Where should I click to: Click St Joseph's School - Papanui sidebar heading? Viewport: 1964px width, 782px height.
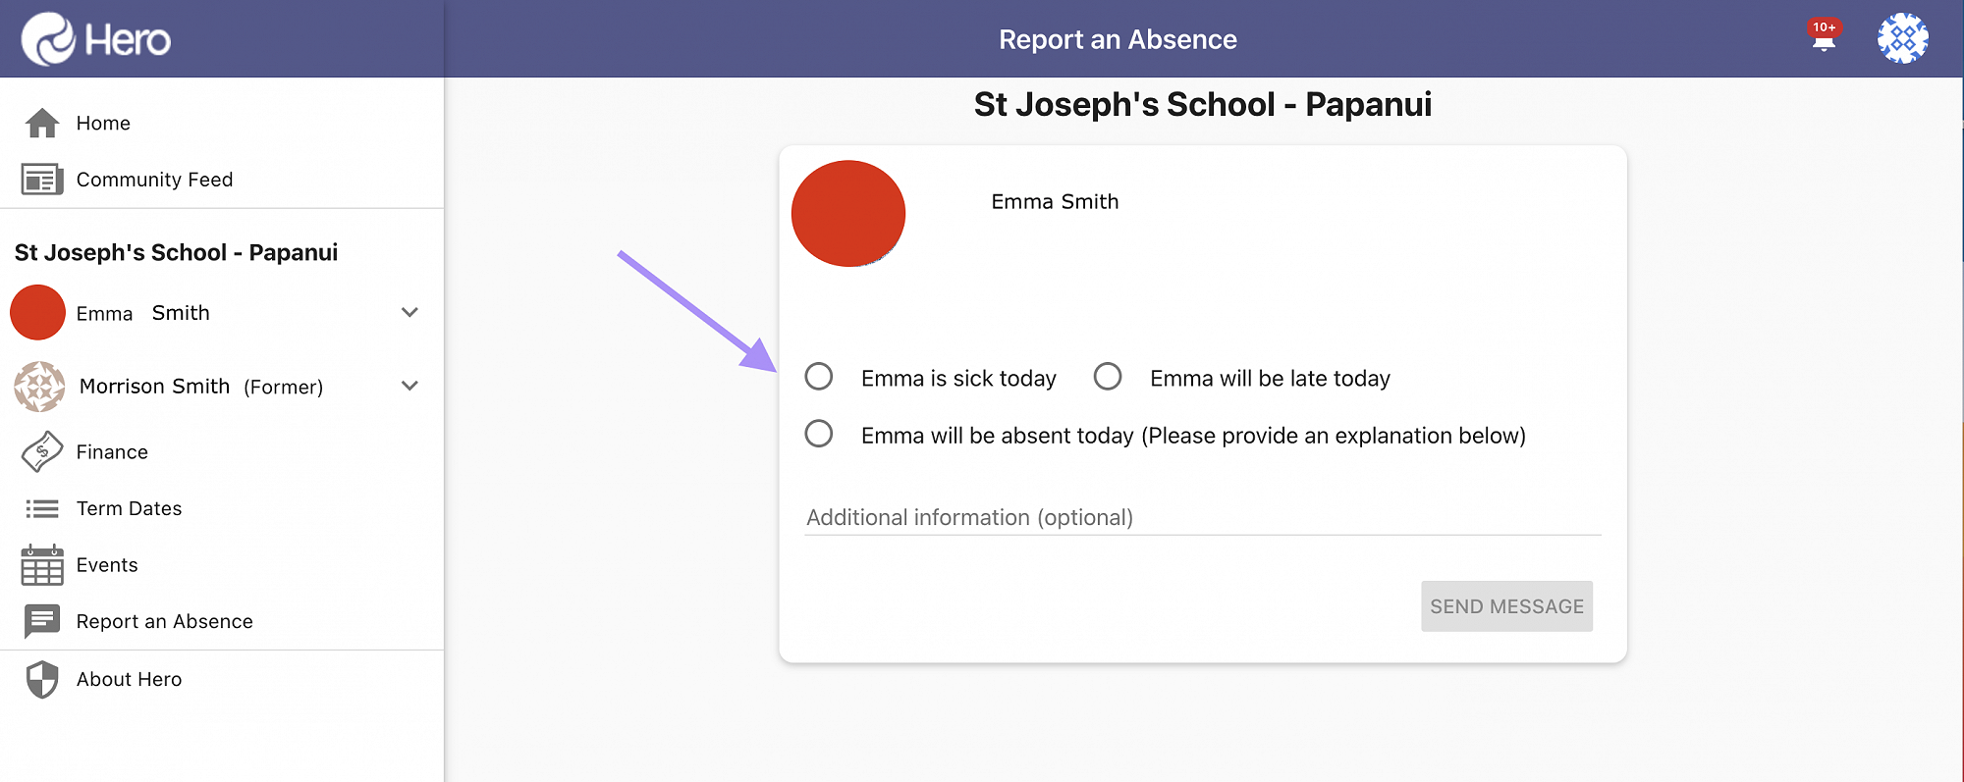coord(176,252)
